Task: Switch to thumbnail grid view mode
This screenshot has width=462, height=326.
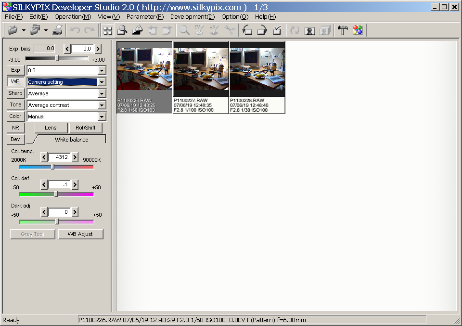Action: click(108, 30)
